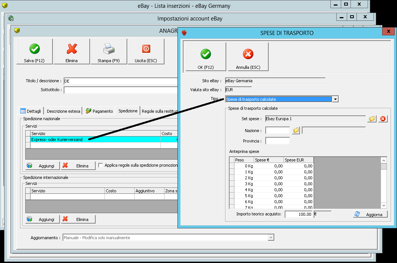397x263 pixels.
Task: Select the 3 Kg row in preview
Action: (271, 184)
